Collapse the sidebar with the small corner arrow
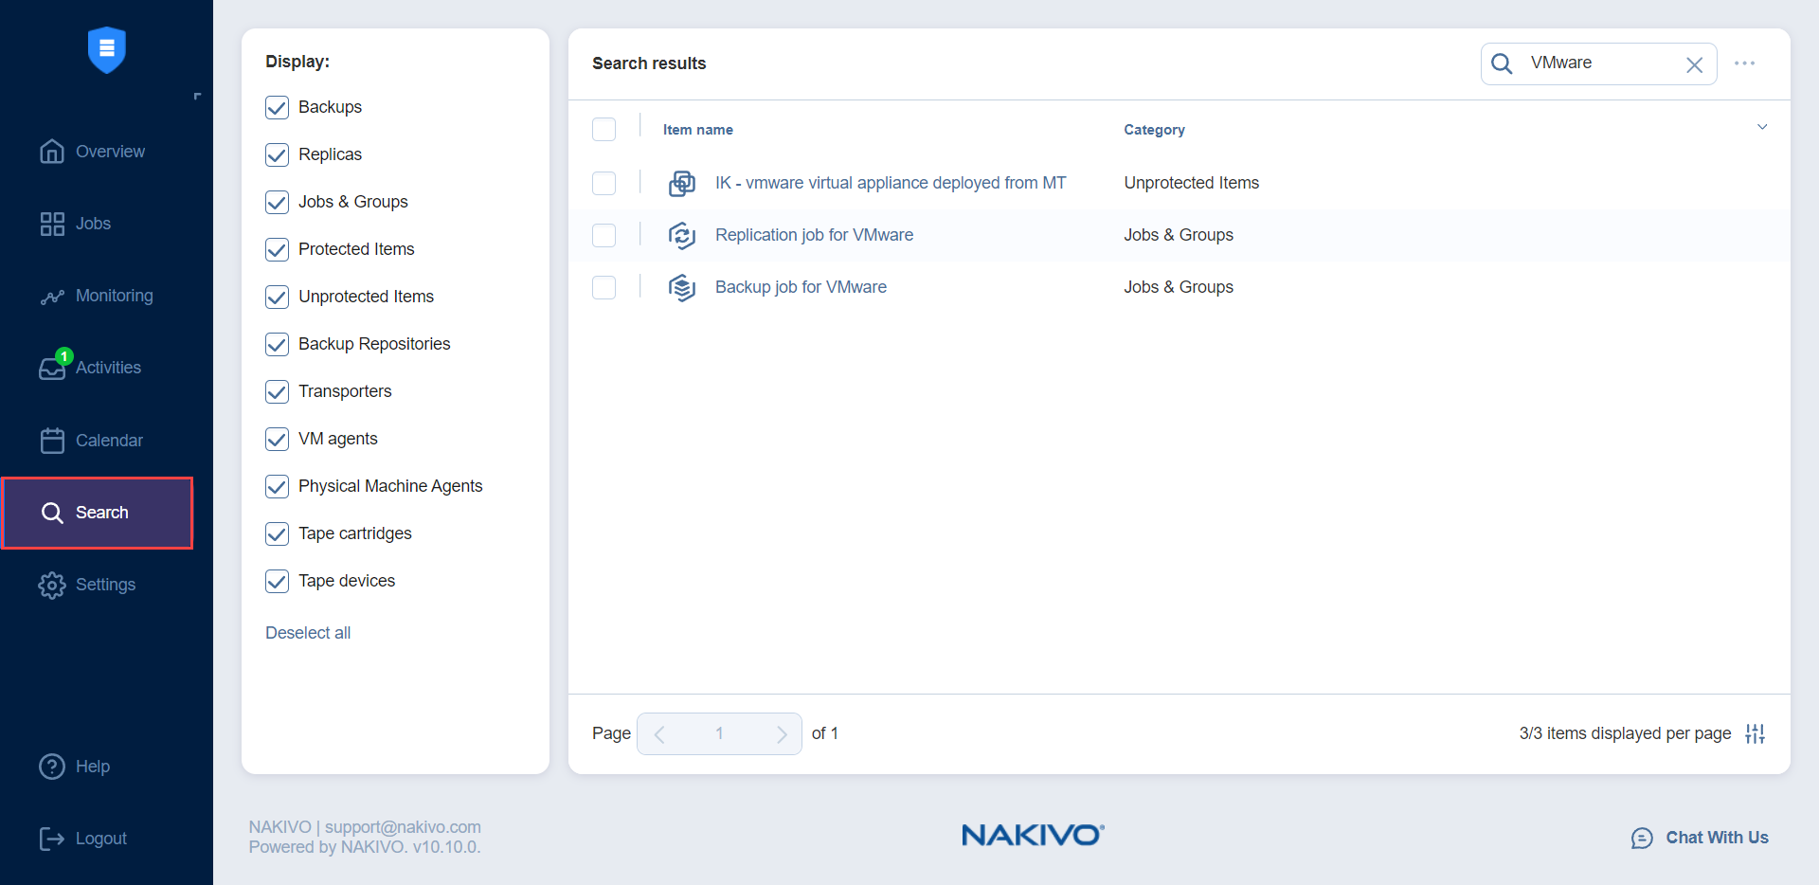The height and width of the screenshot is (885, 1819). 197,96
